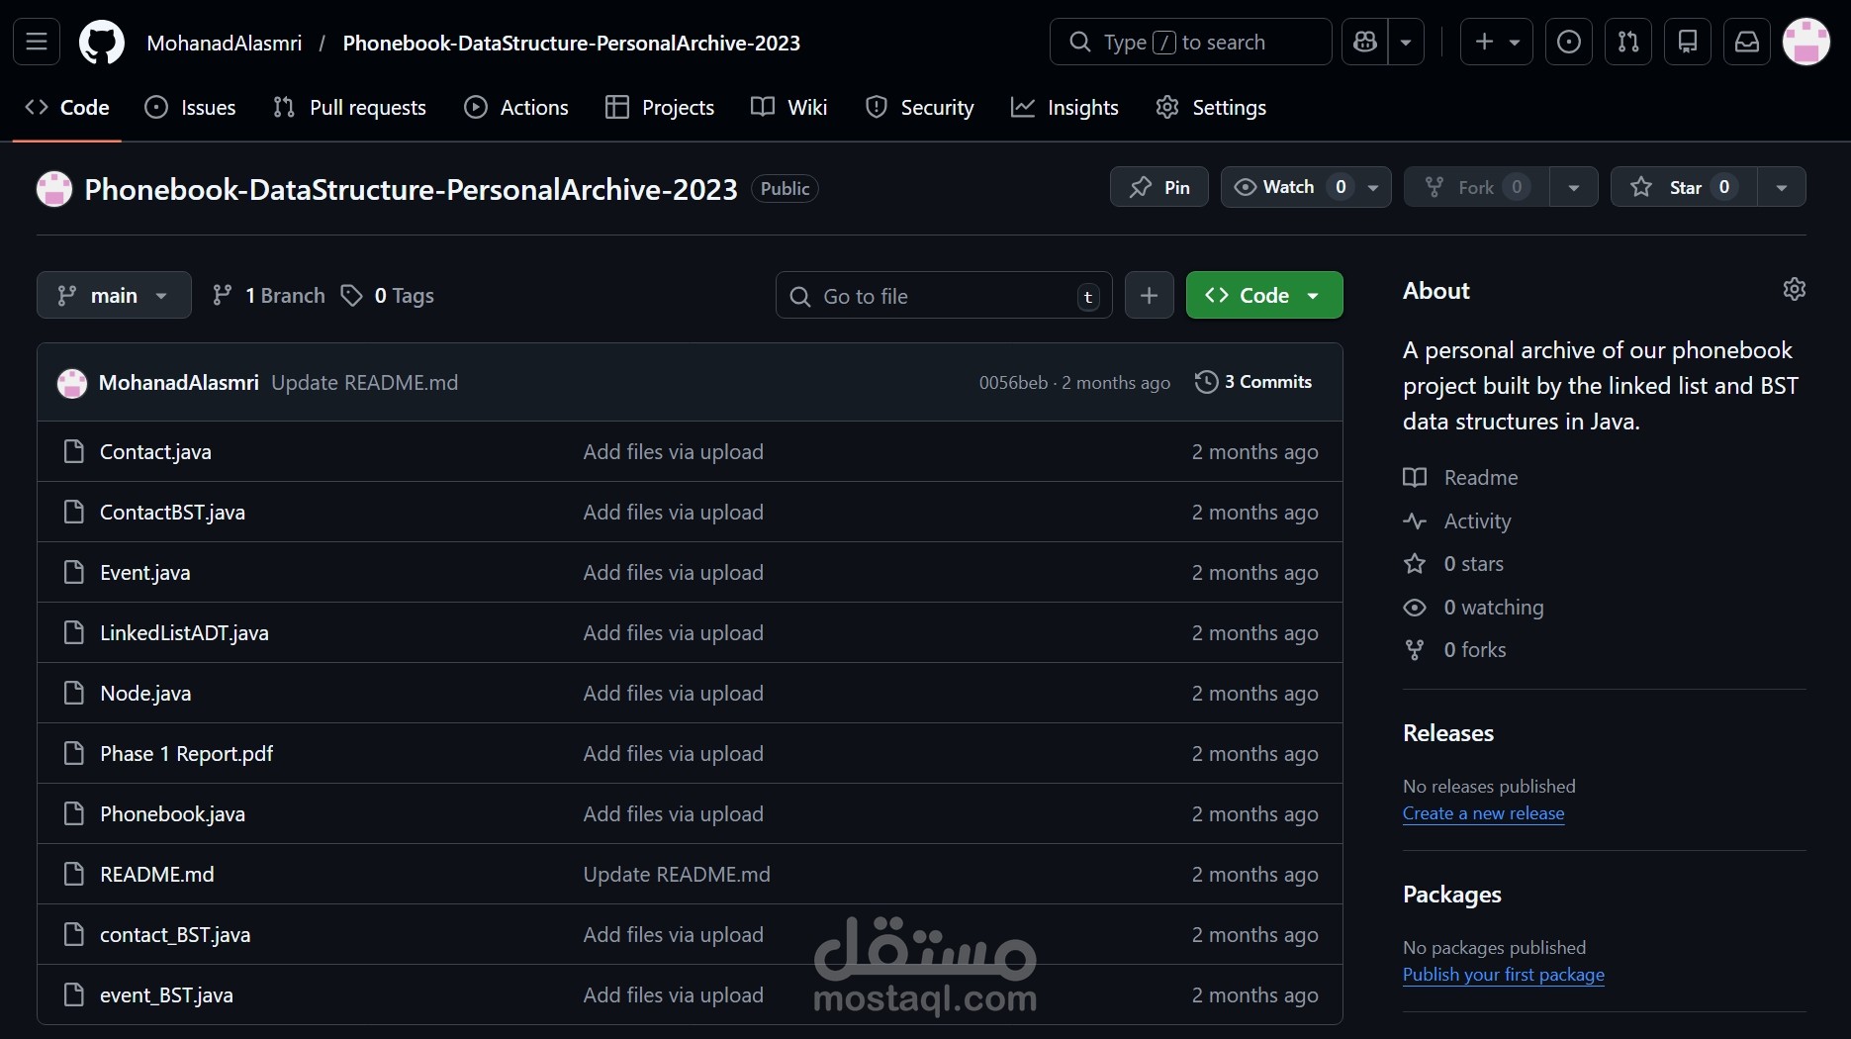Viewport: 1851px width, 1039px height.
Task: Open the Node.java file
Action: [x=145, y=693]
